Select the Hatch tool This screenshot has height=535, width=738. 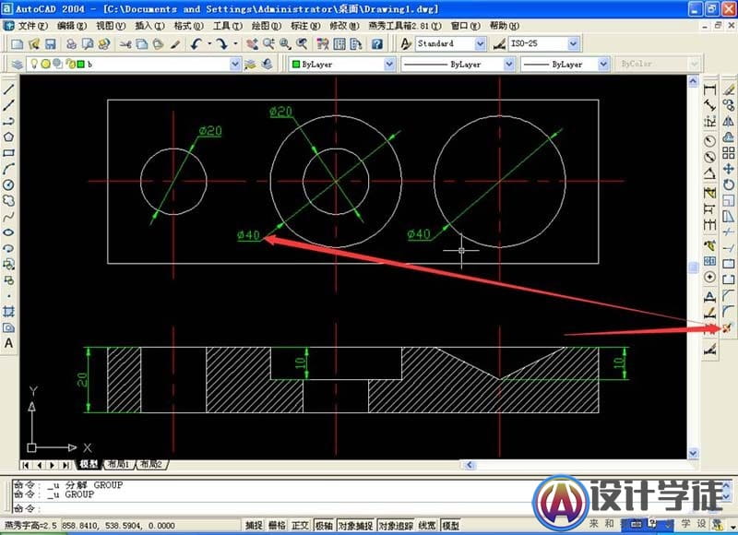tap(8, 312)
